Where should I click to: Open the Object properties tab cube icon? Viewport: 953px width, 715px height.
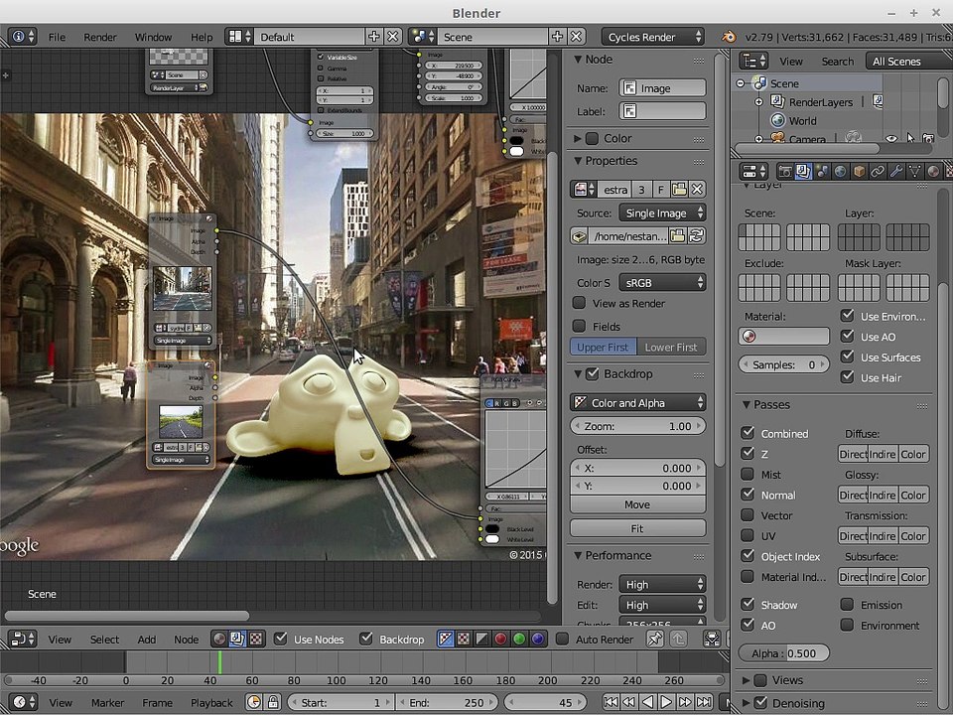(860, 172)
